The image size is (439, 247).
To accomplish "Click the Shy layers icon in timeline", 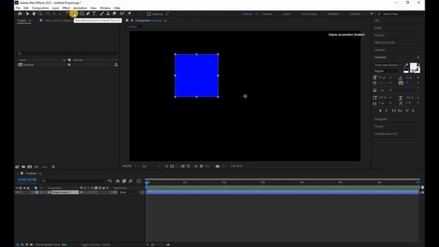I will [117, 181].
